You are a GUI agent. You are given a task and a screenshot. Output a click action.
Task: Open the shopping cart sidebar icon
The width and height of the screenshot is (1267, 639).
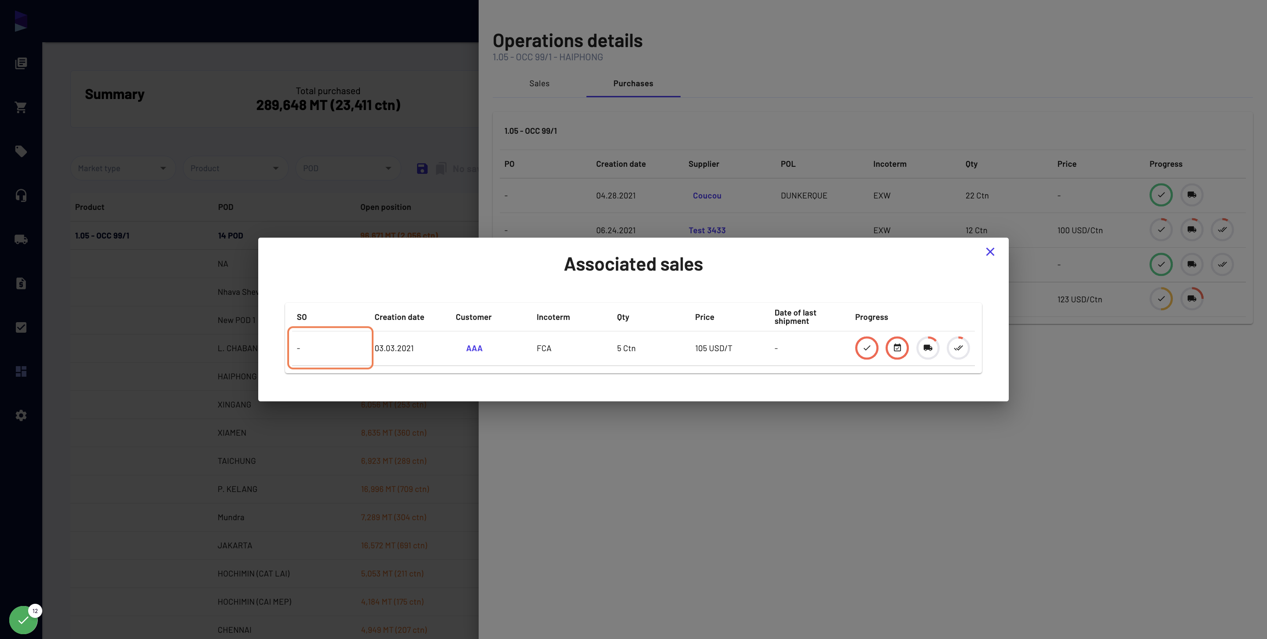21,107
